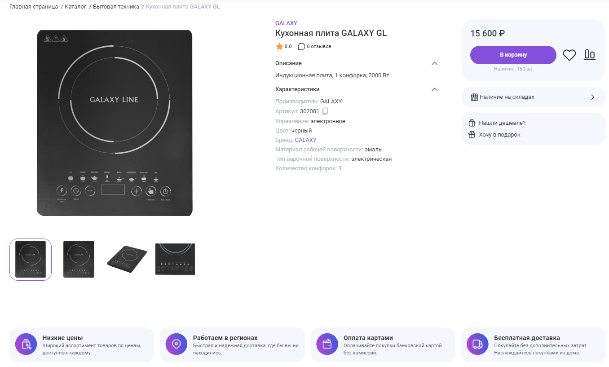Click the price 15 600 ₽
609x367 pixels.
pyautogui.click(x=488, y=33)
